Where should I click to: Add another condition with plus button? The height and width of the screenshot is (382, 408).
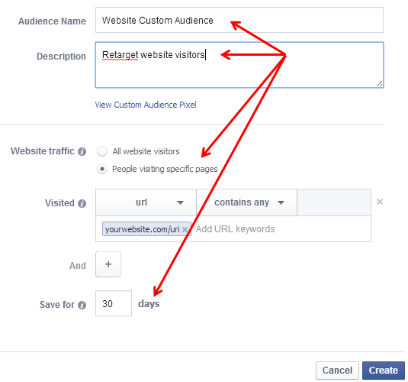(108, 264)
